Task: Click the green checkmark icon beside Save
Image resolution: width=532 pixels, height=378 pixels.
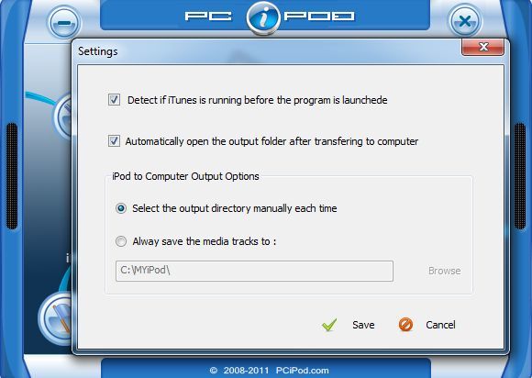Action: [329, 325]
